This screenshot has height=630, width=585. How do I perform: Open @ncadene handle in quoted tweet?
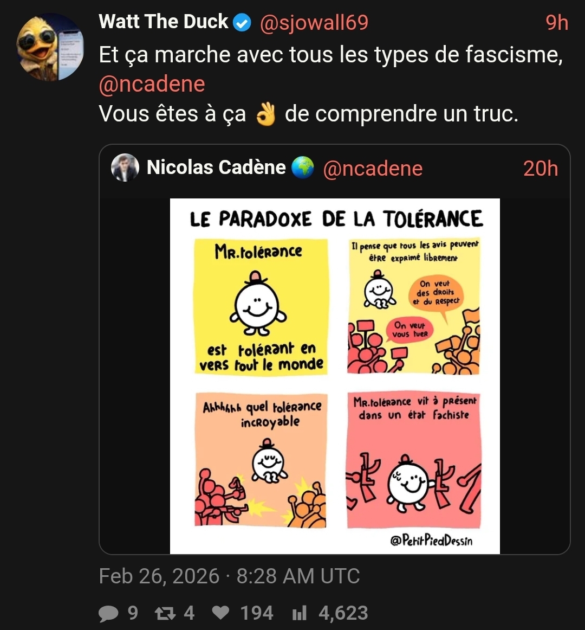(x=373, y=169)
